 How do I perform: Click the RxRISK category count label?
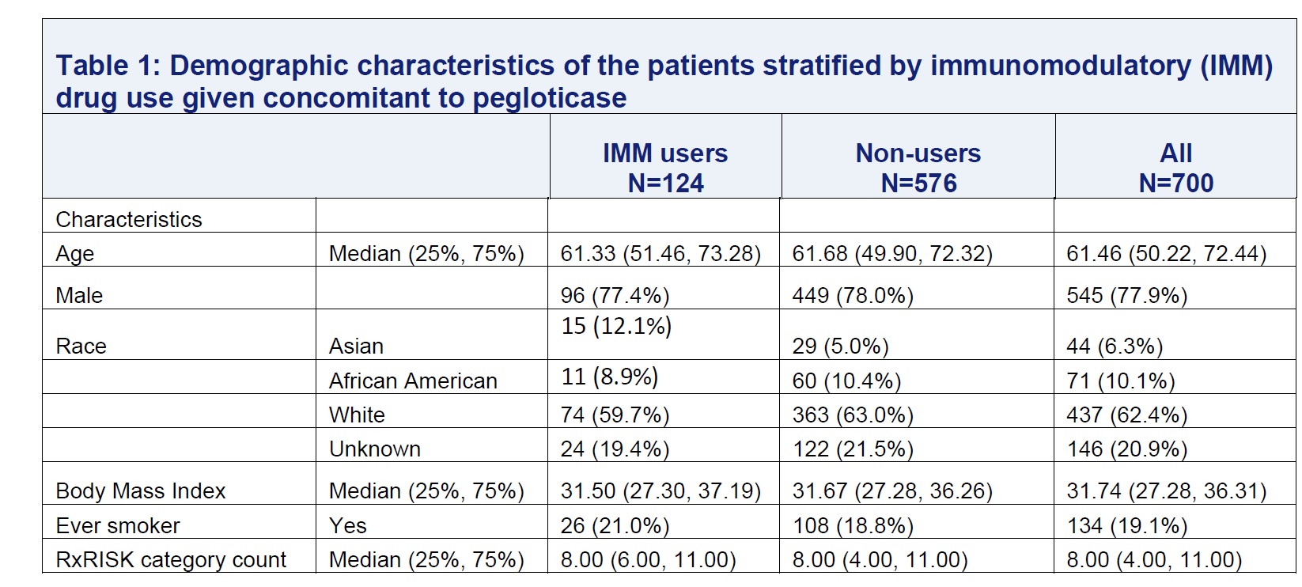[x=171, y=560]
